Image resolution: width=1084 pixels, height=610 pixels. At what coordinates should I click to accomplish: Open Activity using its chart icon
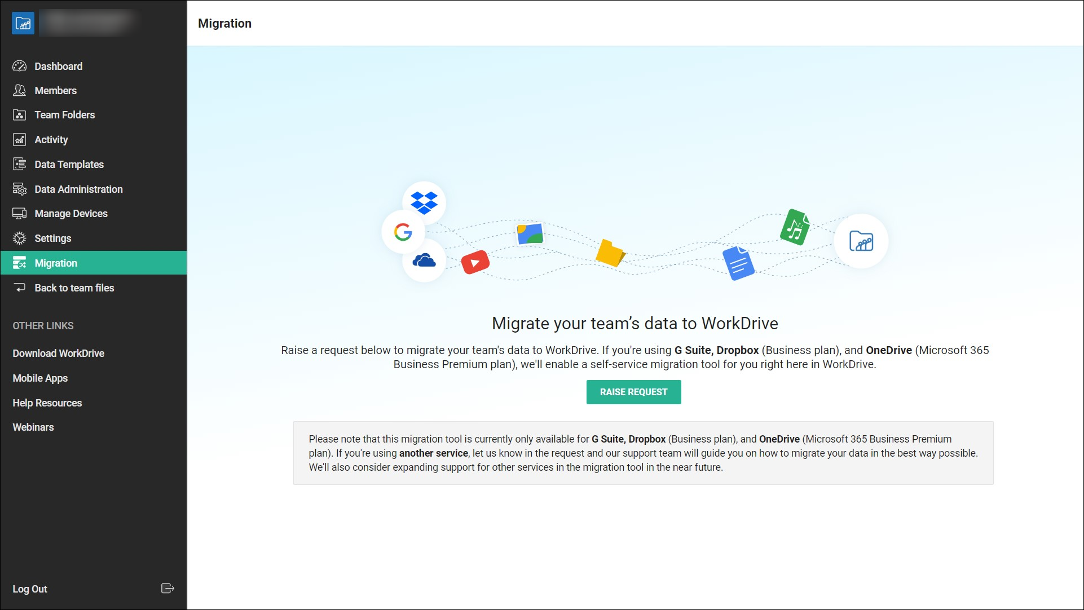click(19, 139)
